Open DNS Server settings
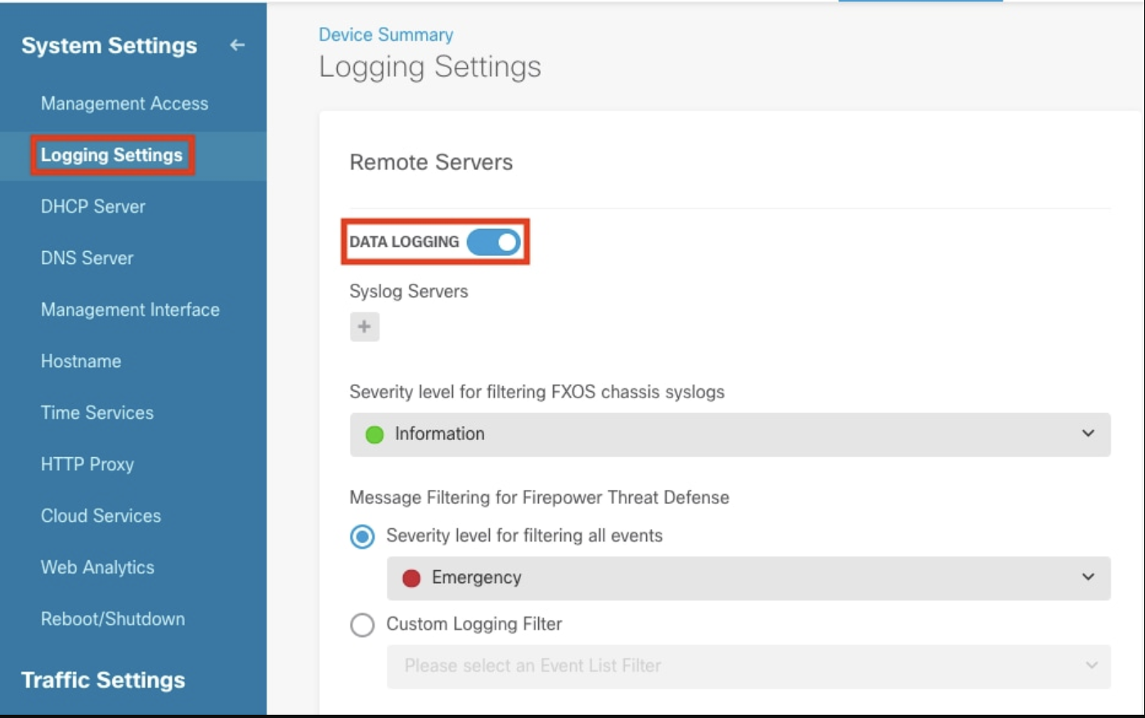Screen dimensions: 1145x718 click(x=87, y=258)
